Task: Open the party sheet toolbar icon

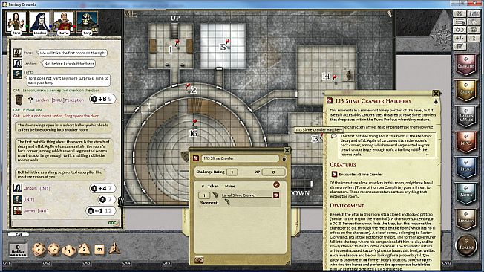Action: pyautogui.click(x=474, y=13)
